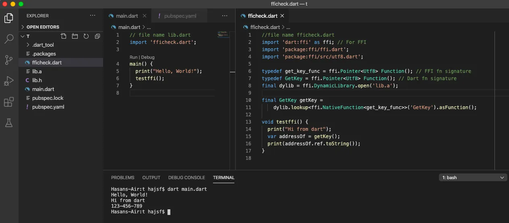Click 'void testffi() {' in fficheck.dart
Screen dimensions: 509x223
point(285,122)
